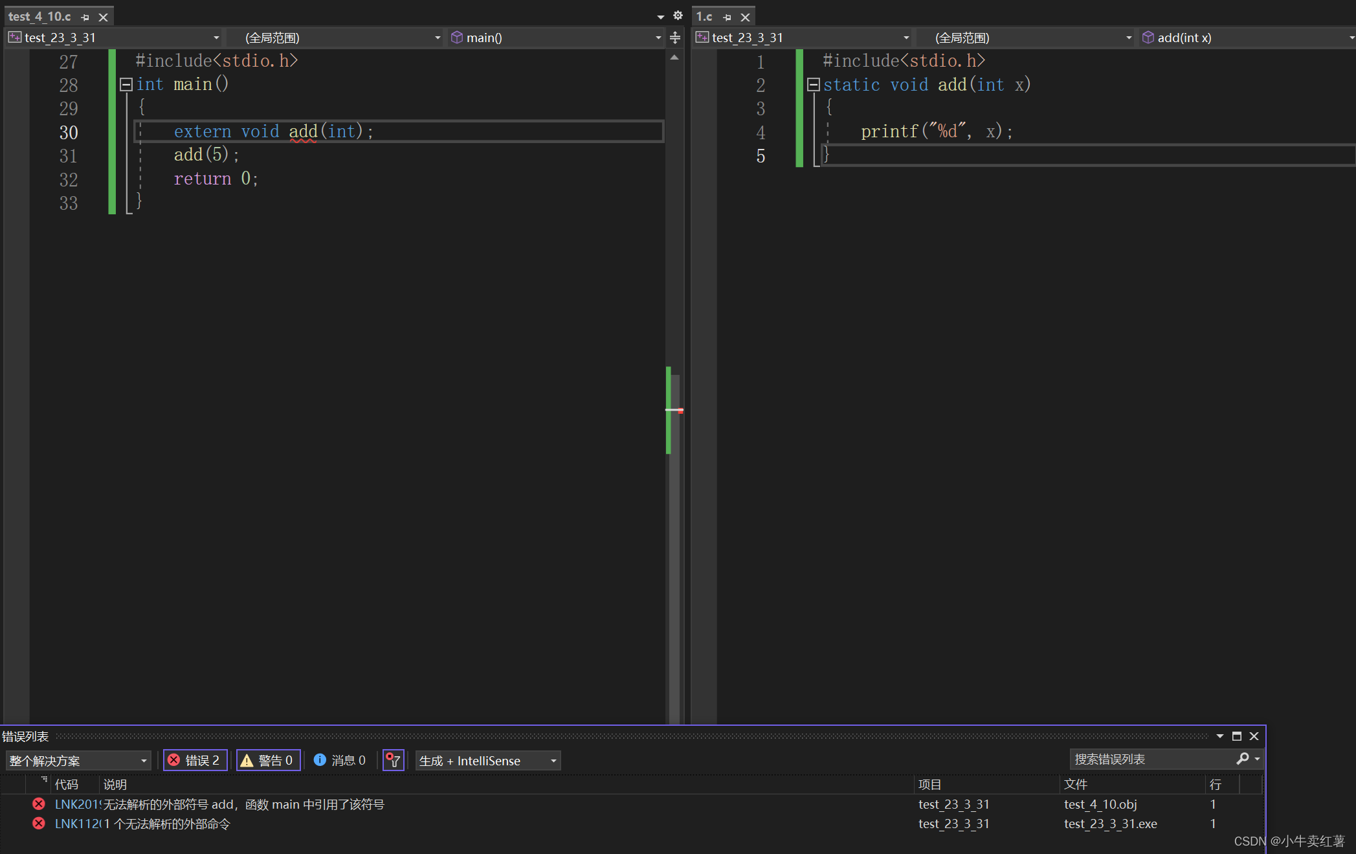Click the error list filter icon
The height and width of the screenshot is (854, 1356).
tap(393, 760)
